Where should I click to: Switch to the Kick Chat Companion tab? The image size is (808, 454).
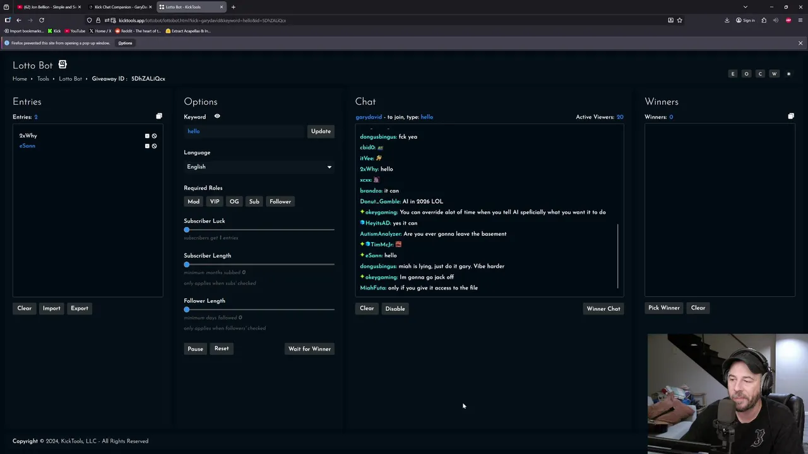(x=120, y=7)
